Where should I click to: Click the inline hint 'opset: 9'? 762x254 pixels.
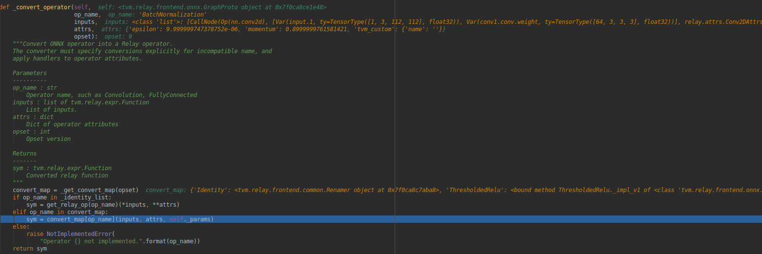point(118,37)
